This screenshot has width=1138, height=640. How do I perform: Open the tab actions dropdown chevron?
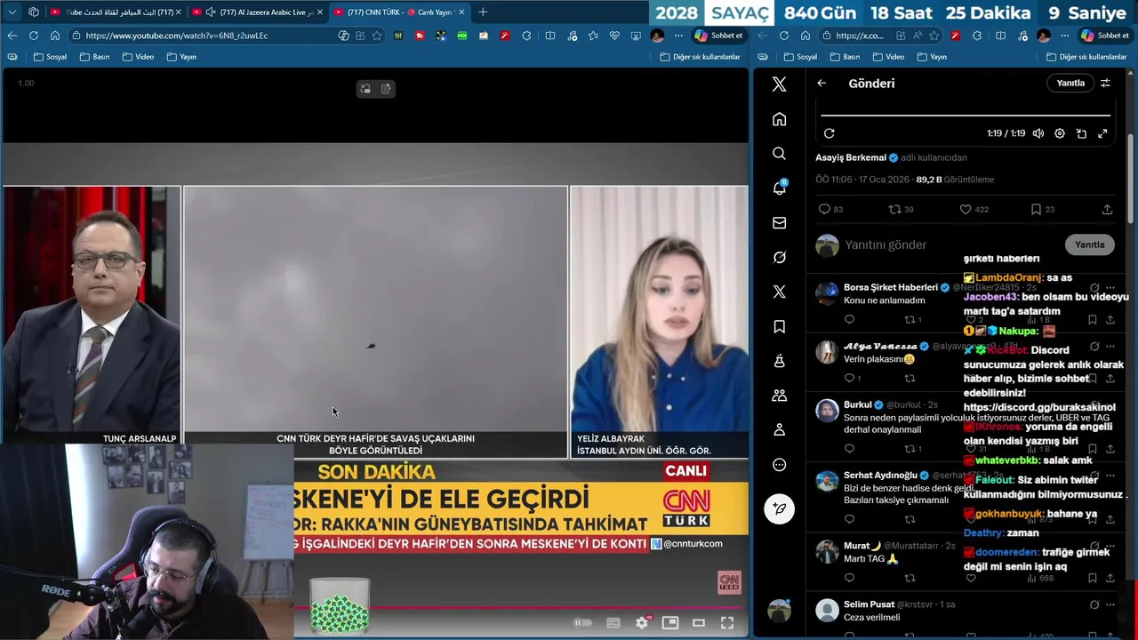[x=12, y=12]
